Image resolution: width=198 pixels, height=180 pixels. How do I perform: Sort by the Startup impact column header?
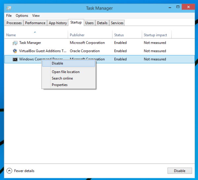157,34
